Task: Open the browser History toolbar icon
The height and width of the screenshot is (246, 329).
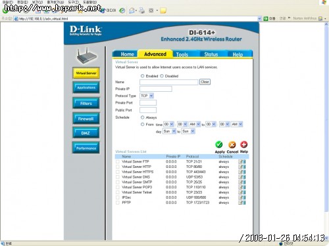Action: [122, 10]
